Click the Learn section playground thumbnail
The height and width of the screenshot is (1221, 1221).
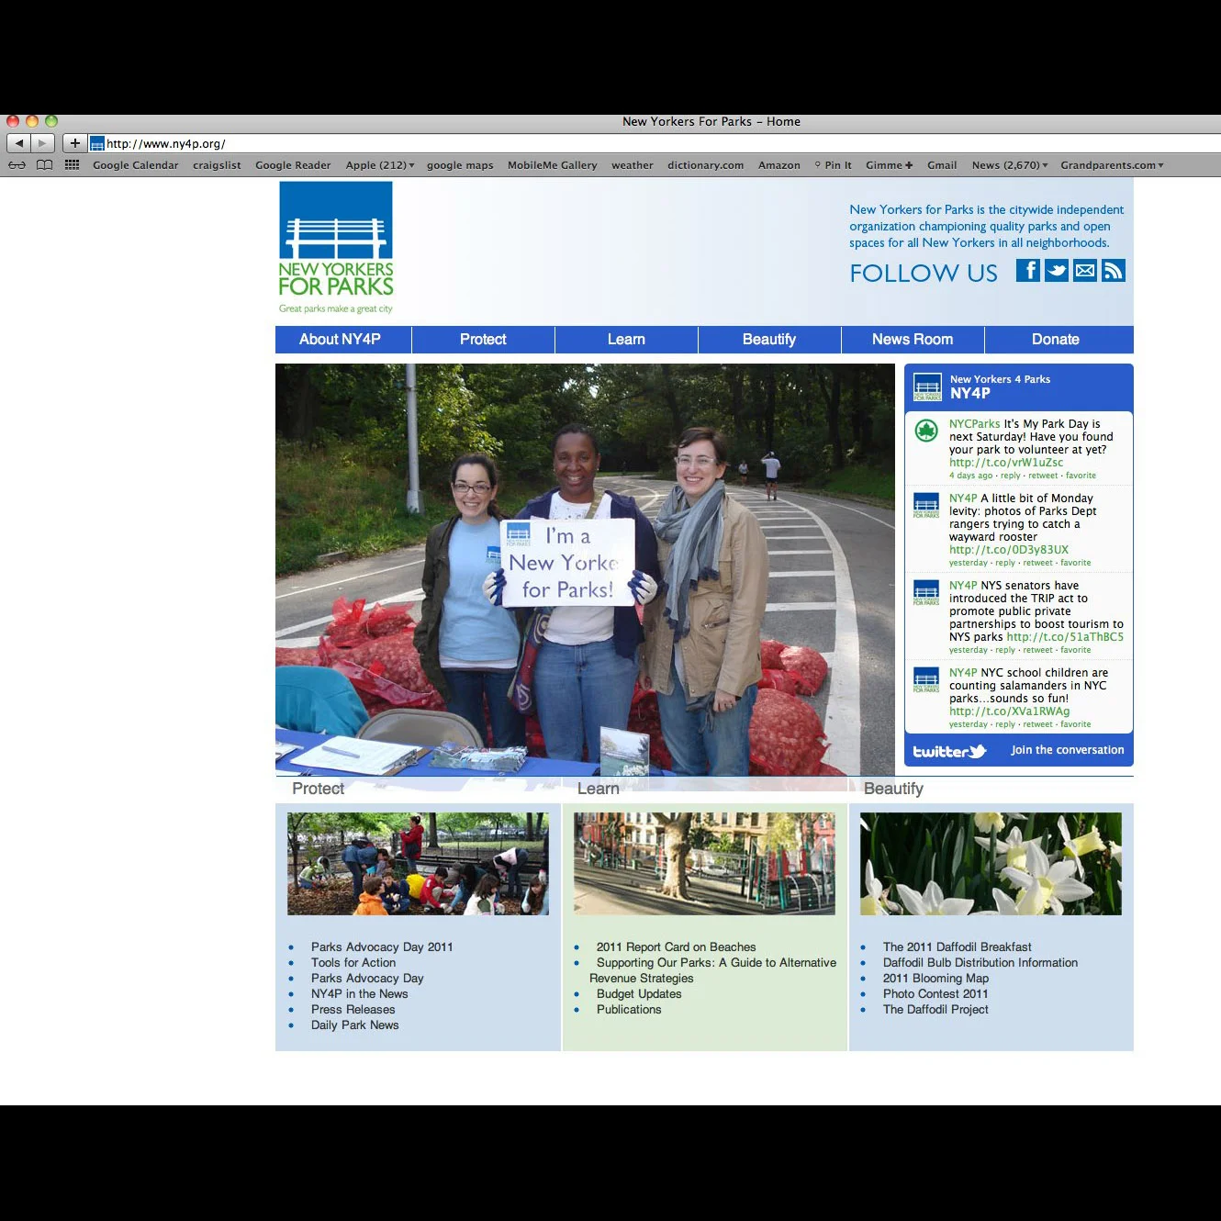click(705, 864)
